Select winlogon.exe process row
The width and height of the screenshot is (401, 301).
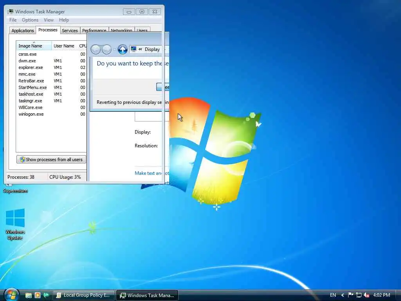click(52, 114)
